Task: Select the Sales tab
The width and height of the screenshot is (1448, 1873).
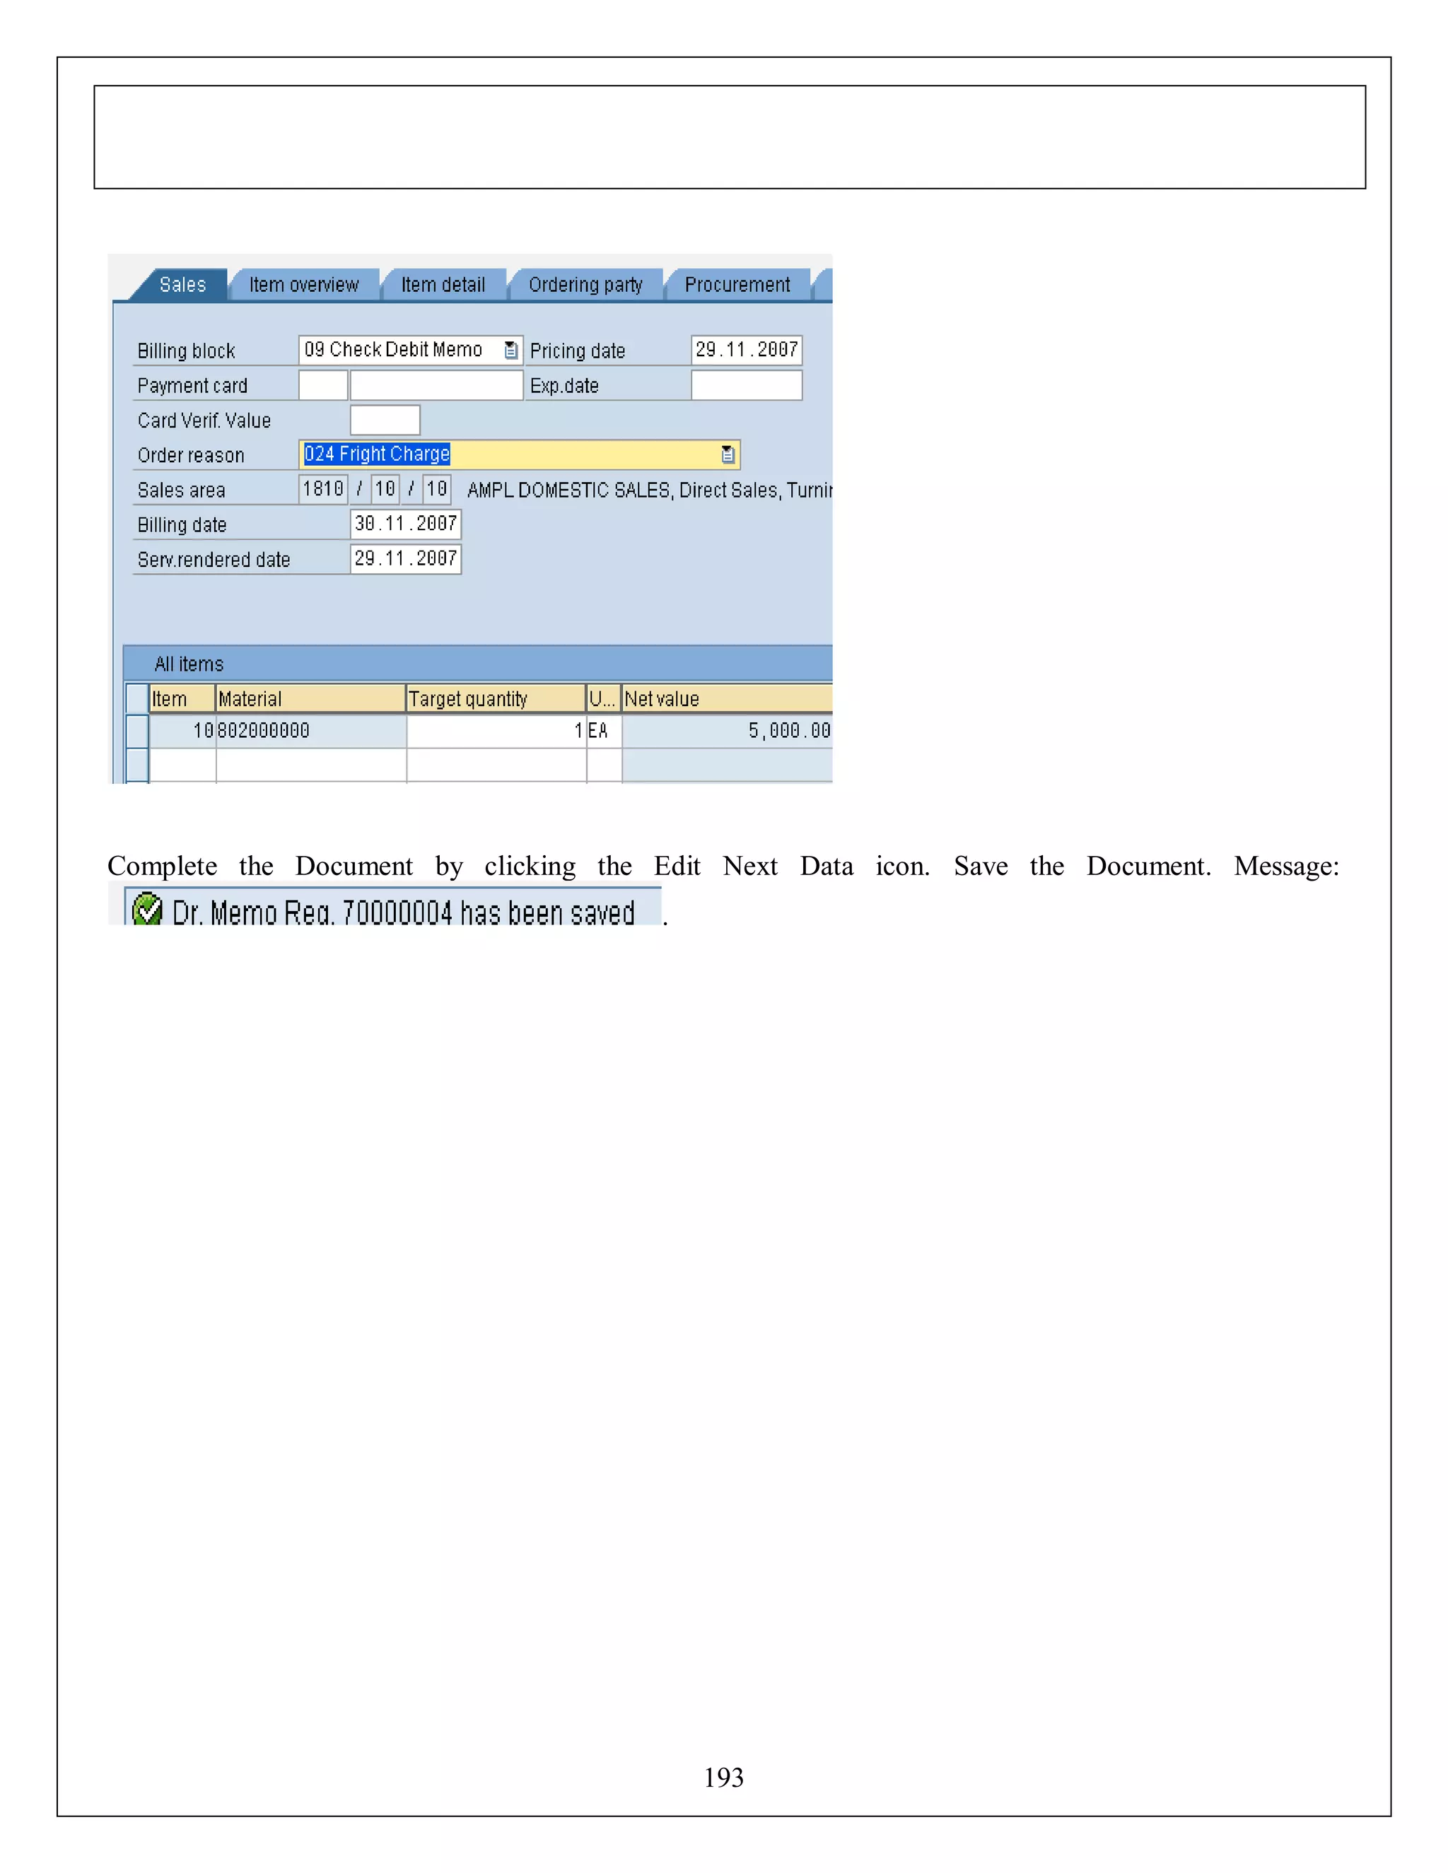Action: (182, 285)
